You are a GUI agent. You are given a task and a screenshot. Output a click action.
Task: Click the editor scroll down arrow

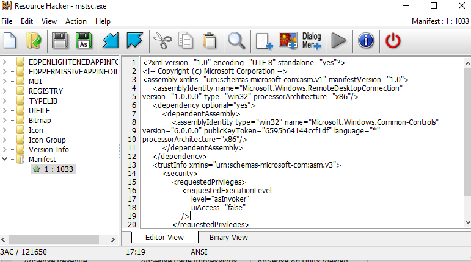point(467,222)
